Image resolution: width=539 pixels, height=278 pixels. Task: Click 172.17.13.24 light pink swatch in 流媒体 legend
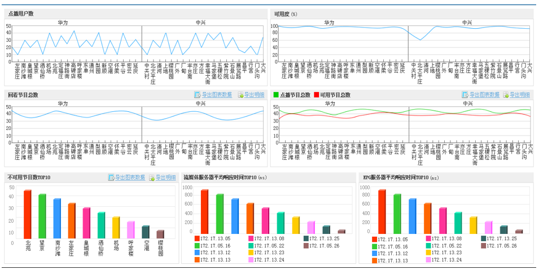pos(251,260)
